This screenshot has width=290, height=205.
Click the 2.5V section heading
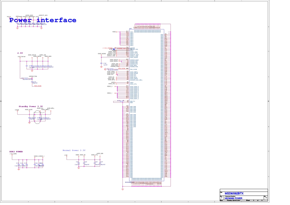coord(20,53)
